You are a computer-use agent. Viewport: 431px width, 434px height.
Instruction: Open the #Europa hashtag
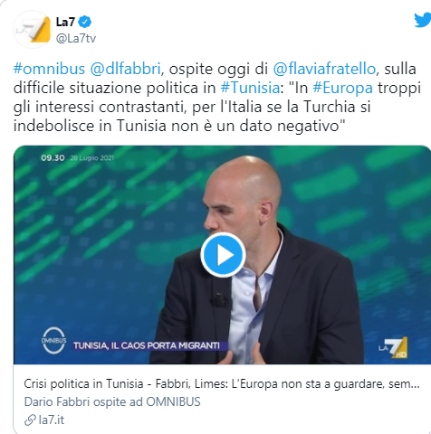coord(342,88)
